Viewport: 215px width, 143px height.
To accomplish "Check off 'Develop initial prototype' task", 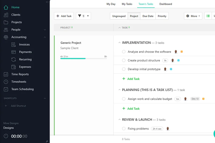I will 124,69.
